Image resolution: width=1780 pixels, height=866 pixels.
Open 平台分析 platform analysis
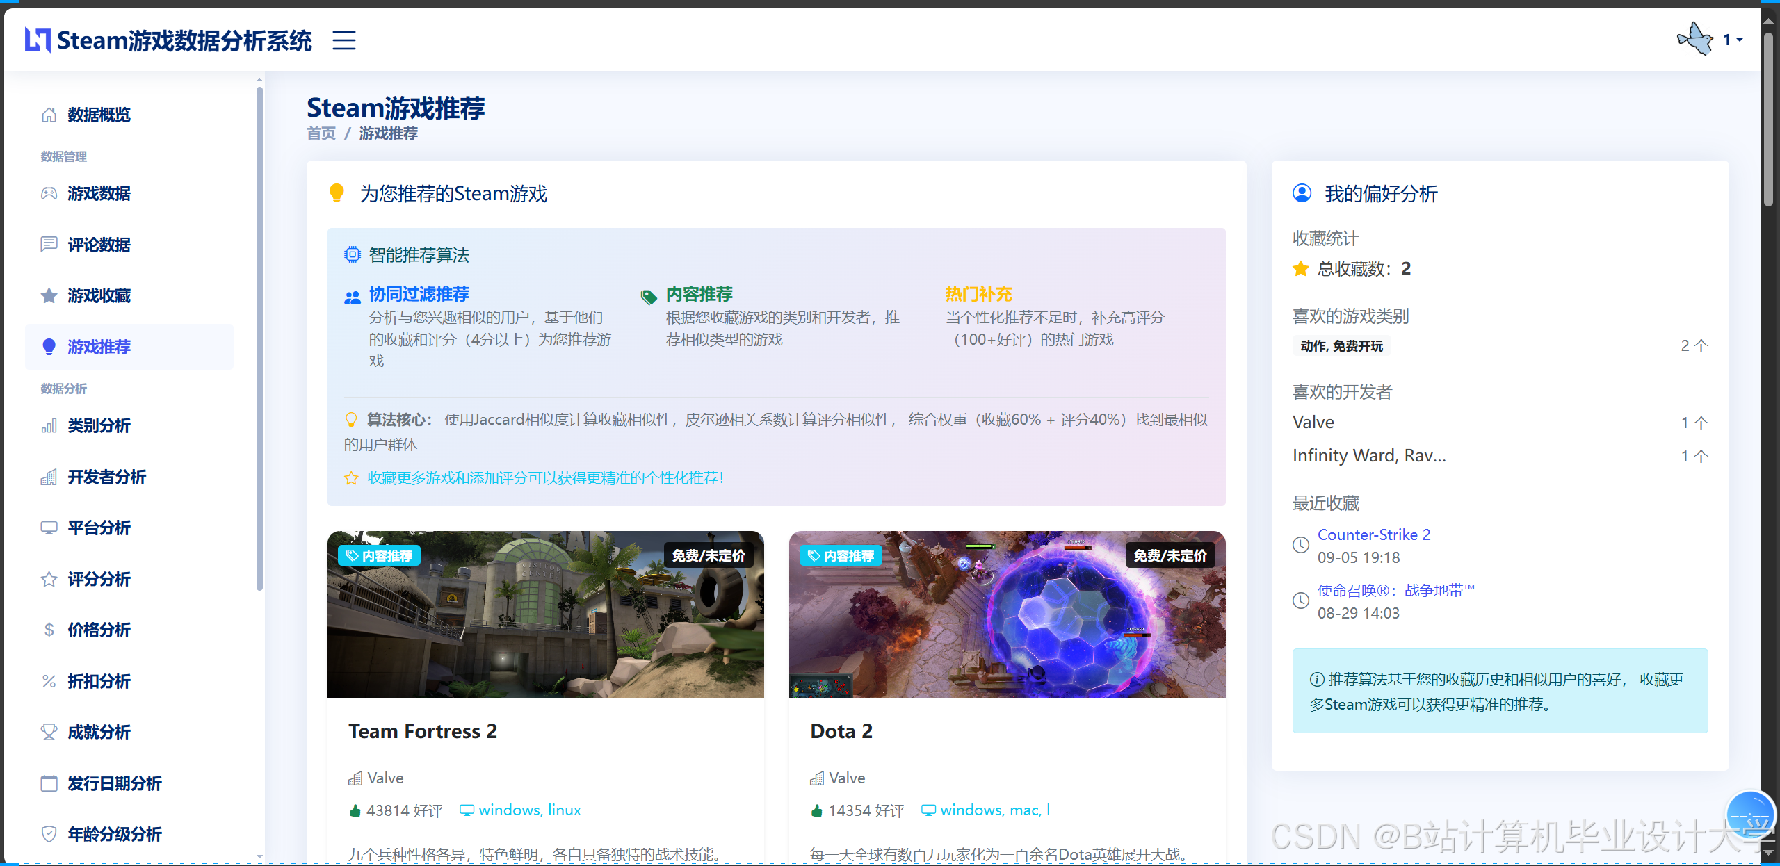click(x=99, y=528)
